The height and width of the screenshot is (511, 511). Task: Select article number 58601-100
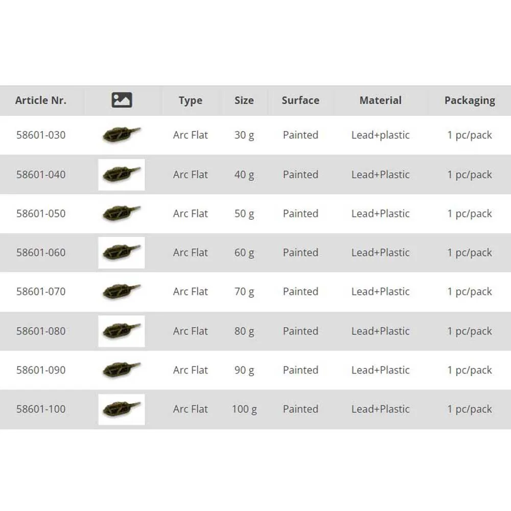[x=41, y=409]
